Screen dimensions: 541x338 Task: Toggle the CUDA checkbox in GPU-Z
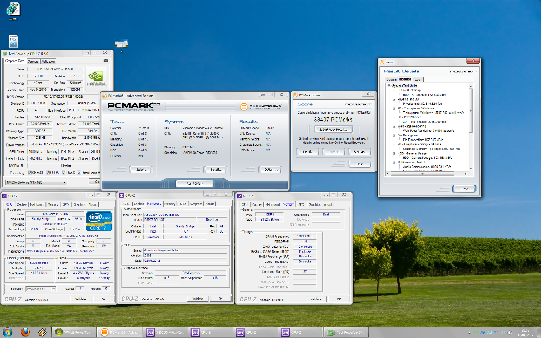click(48, 173)
